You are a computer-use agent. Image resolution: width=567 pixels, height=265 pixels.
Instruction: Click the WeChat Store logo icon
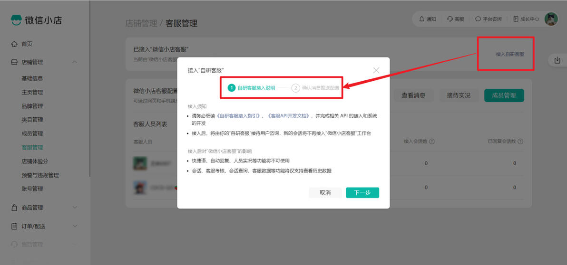16,20
